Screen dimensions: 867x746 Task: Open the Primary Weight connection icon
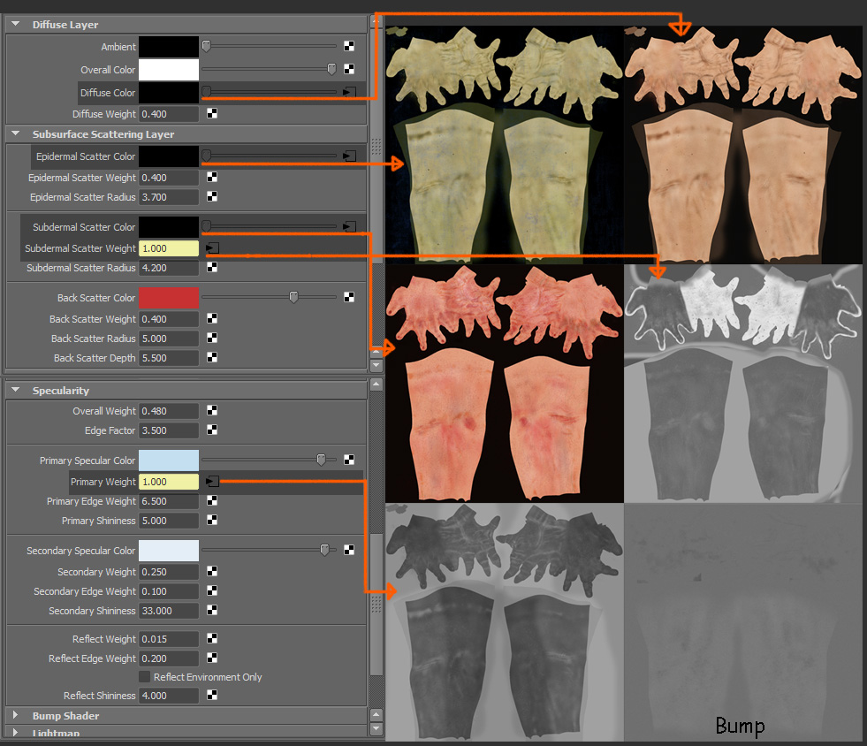[x=212, y=481]
